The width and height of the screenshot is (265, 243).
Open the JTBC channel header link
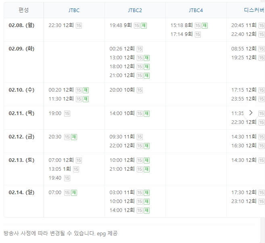pyautogui.click(x=74, y=10)
